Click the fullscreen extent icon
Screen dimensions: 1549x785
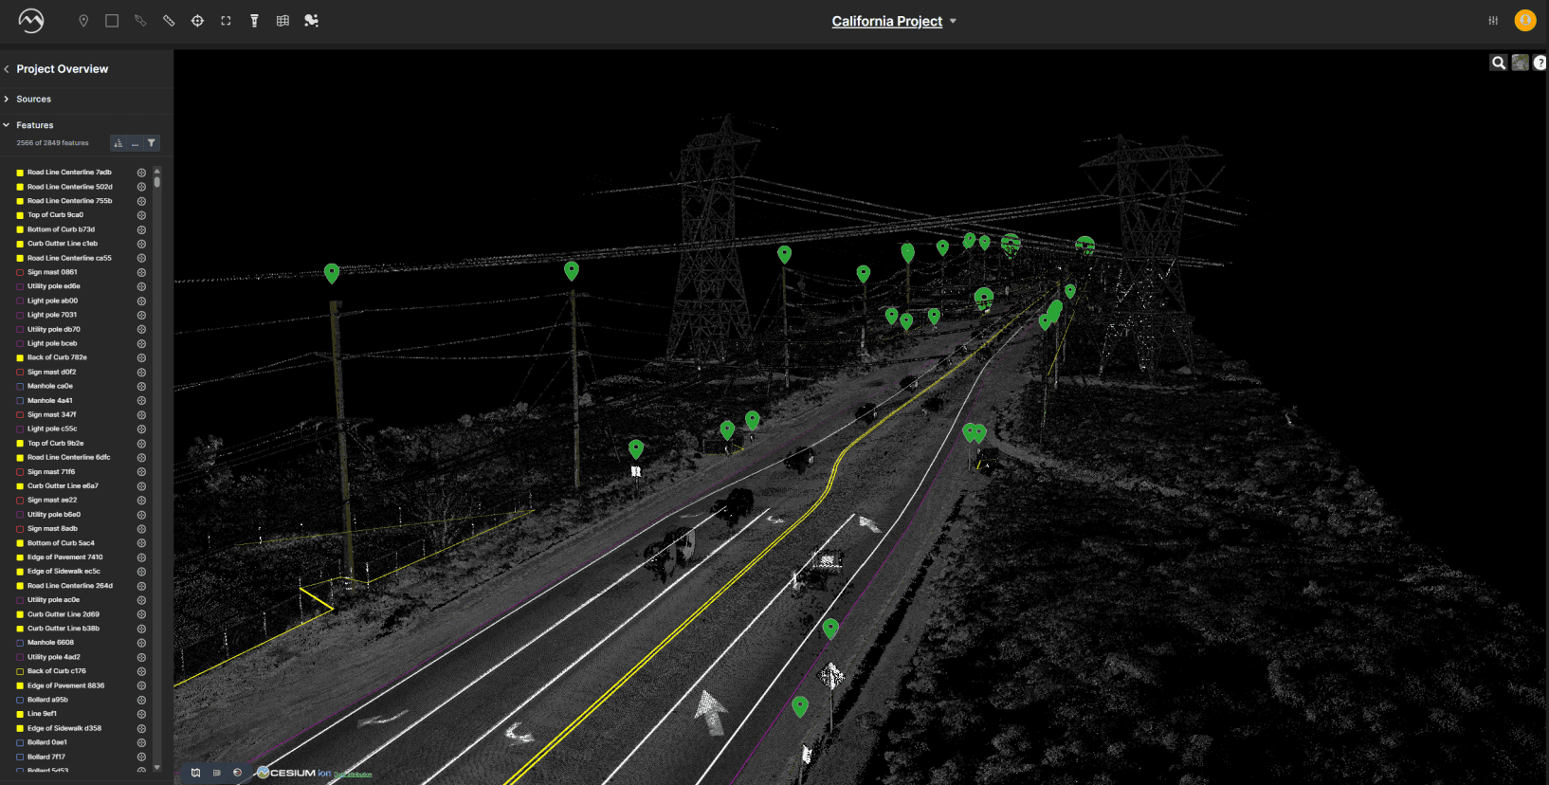(x=226, y=21)
